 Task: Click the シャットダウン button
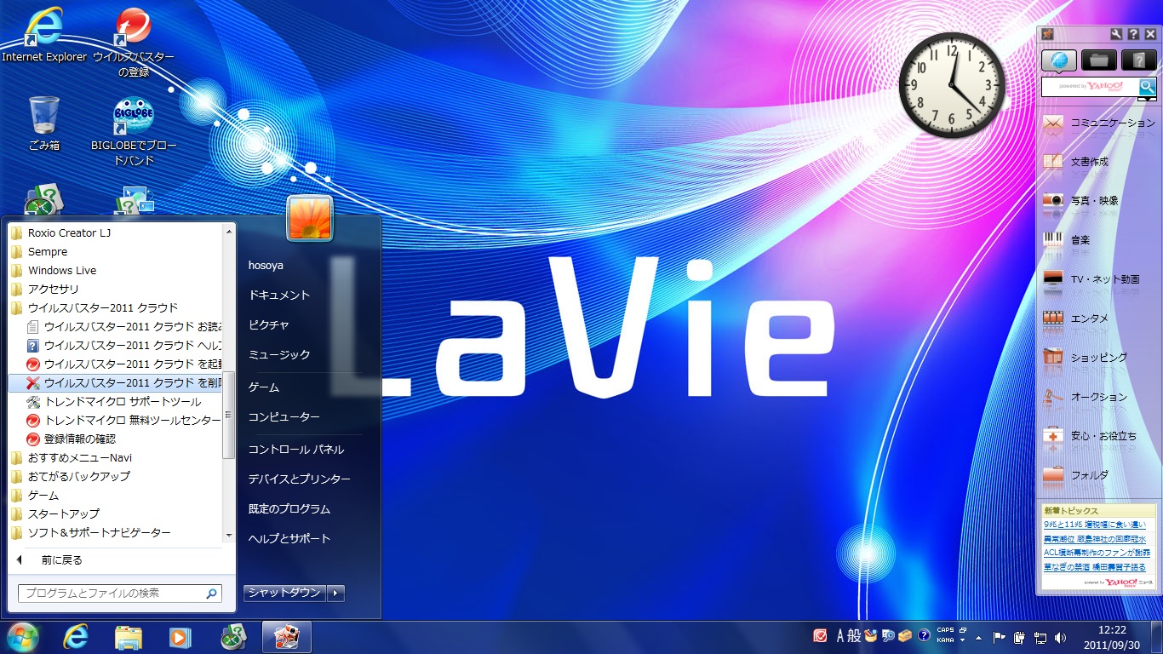coord(284,593)
